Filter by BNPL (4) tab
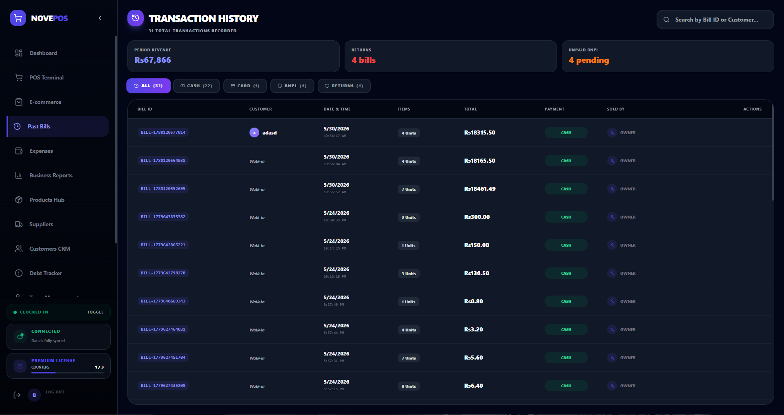 [x=292, y=86]
